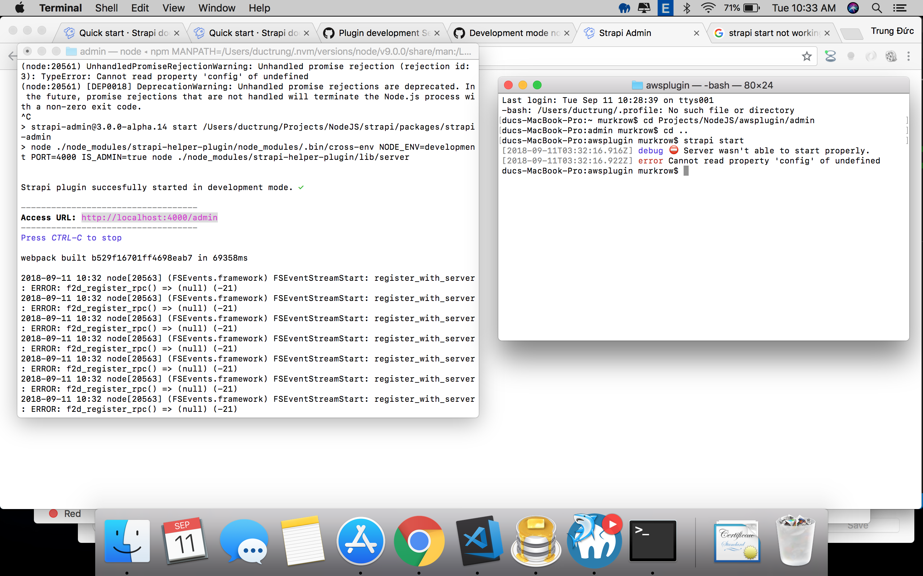Open the shark elephant app in Dock

click(x=594, y=541)
